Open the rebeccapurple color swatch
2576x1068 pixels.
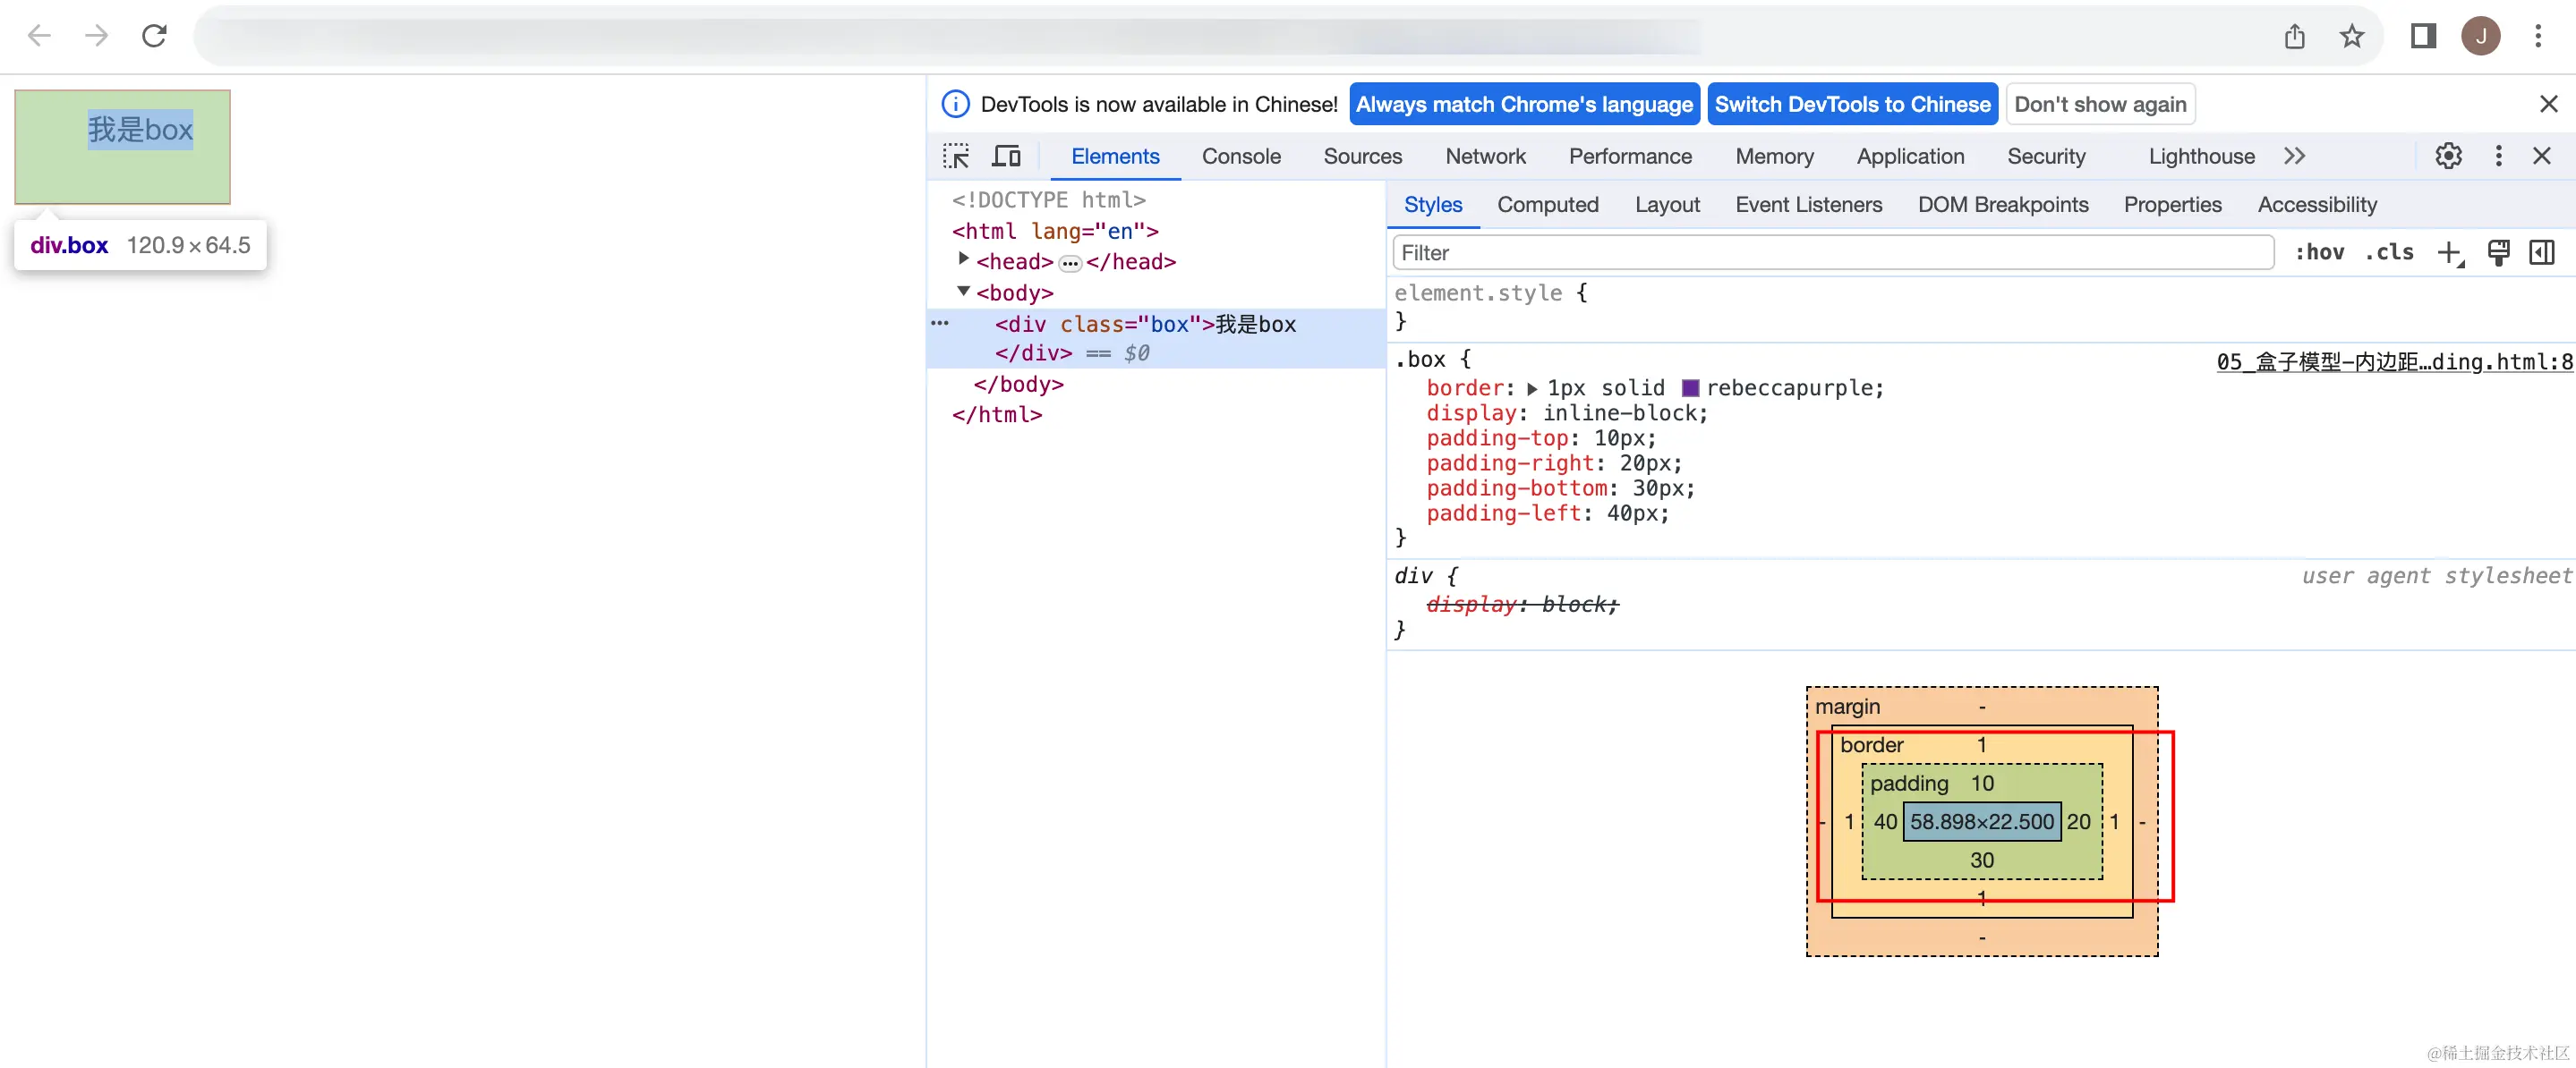pyautogui.click(x=1690, y=388)
